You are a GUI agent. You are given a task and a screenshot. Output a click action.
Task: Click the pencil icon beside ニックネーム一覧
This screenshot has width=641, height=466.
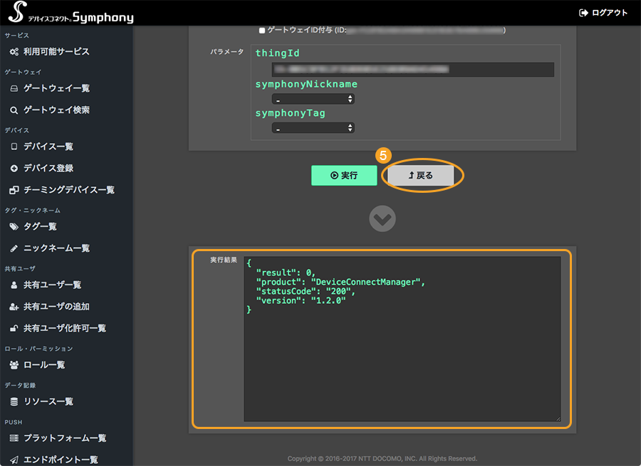14,248
